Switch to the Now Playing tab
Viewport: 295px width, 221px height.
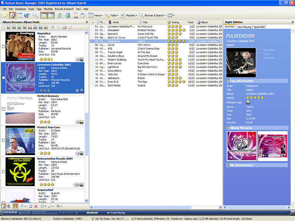[x=244, y=27]
